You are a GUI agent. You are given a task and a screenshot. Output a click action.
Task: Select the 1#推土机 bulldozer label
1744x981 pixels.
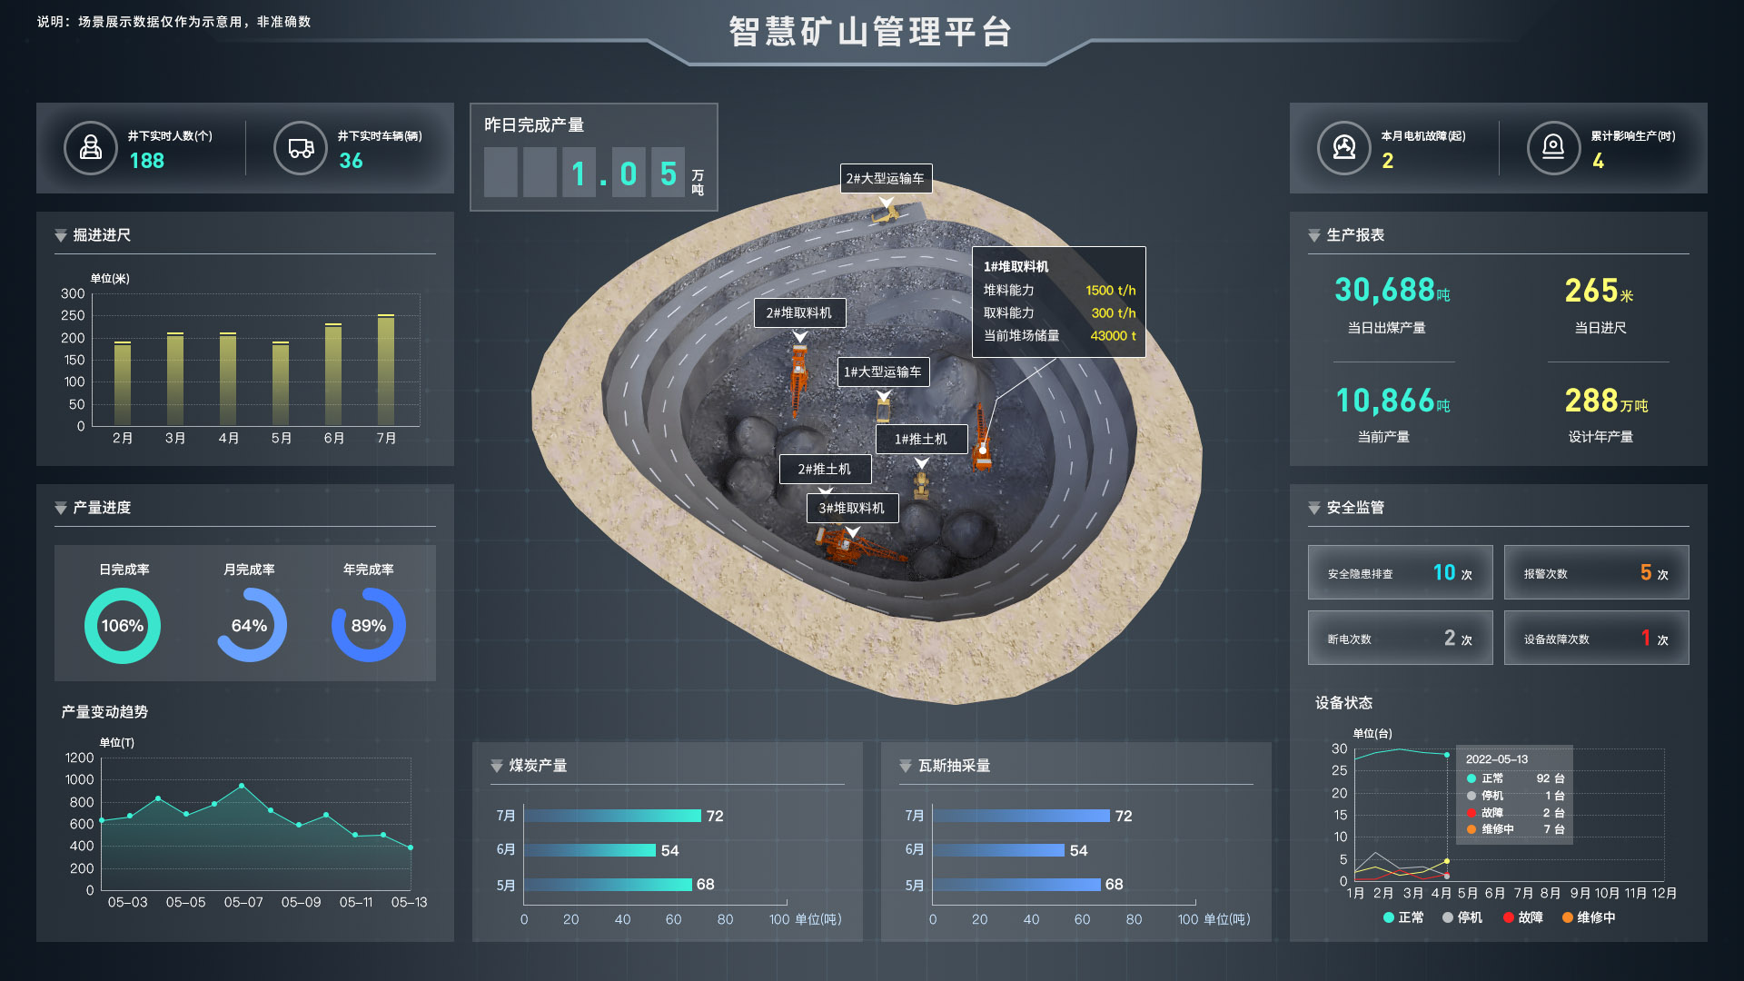(x=921, y=440)
